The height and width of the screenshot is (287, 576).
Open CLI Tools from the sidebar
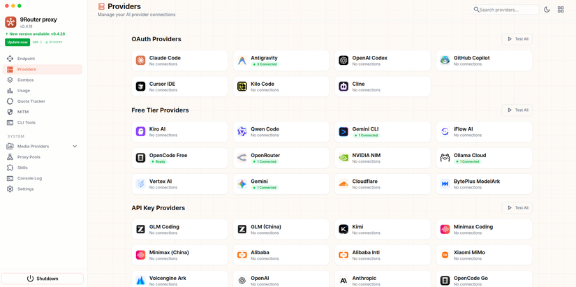(x=43, y=122)
